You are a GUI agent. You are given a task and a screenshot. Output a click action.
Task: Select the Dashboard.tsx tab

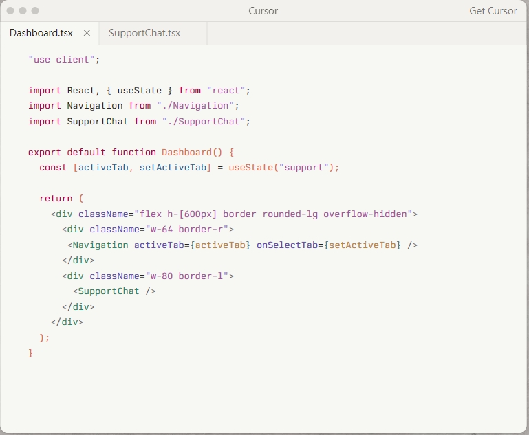click(41, 33)
